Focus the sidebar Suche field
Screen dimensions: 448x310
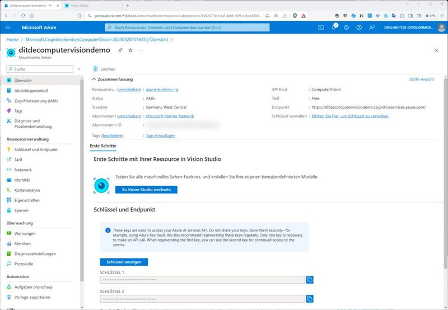(x=40, y=69)
